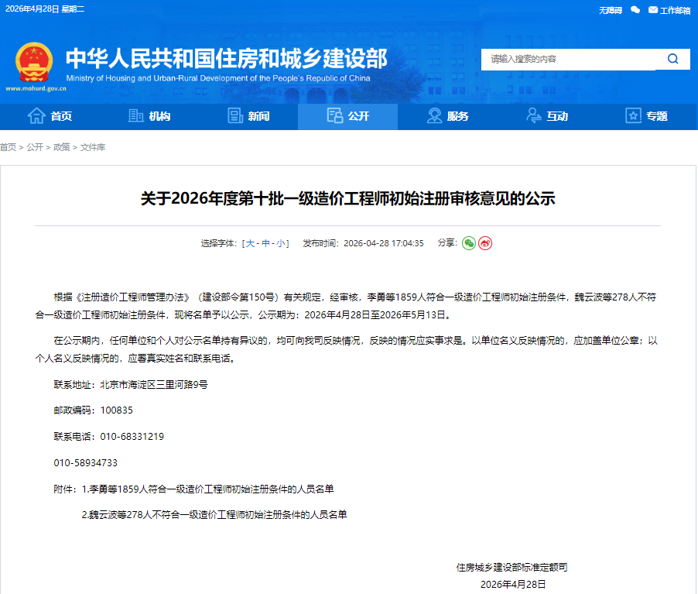Share article via WeChat icon

469,243
